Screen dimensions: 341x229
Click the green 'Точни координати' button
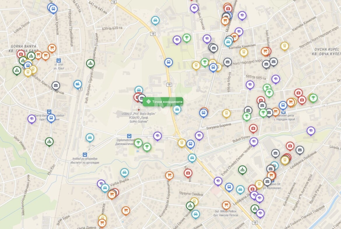coord(163,102)
